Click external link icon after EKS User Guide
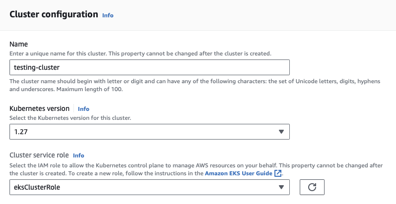 point(278,173)
